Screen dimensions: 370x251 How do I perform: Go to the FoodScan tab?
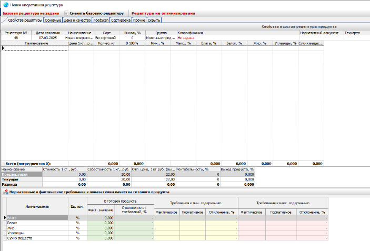click(101, 20)
